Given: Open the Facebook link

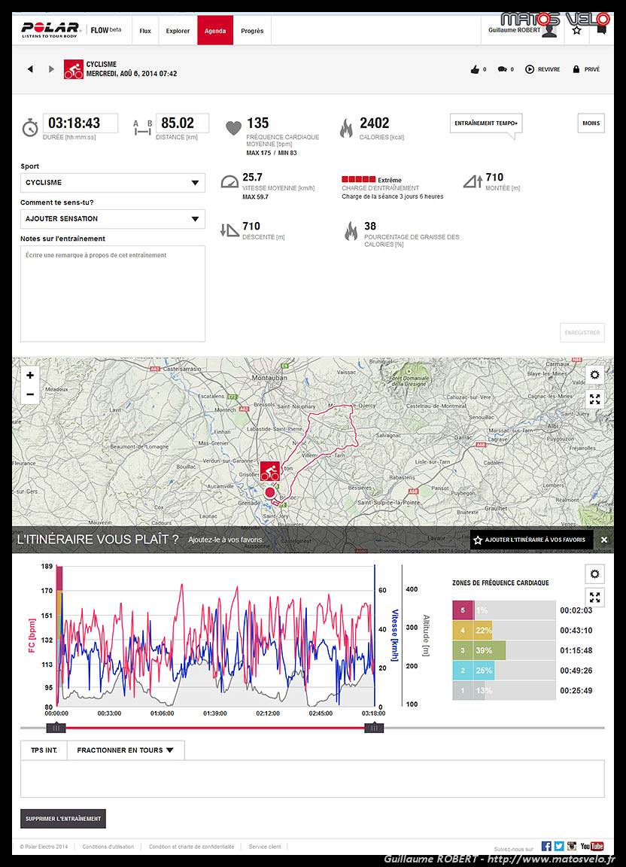Looking at the screenshot, I should coord(546,846).
